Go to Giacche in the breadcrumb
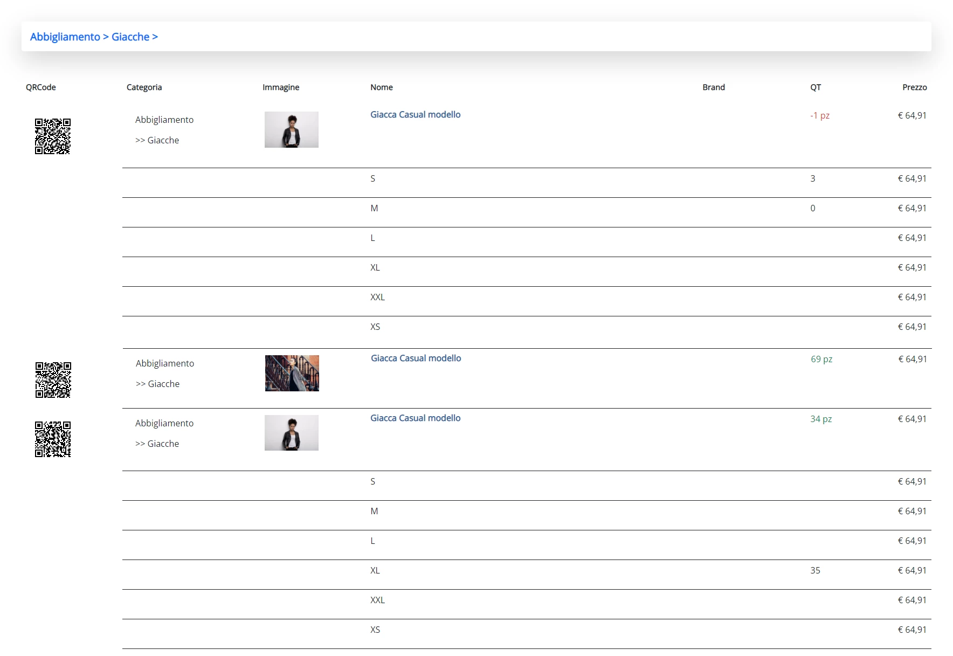953x656 pixels. coord(130,37)
